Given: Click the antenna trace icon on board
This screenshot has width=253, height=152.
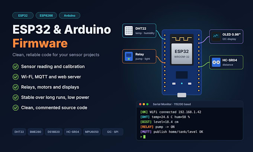Looking at the screenshot, I should [182, 39].
